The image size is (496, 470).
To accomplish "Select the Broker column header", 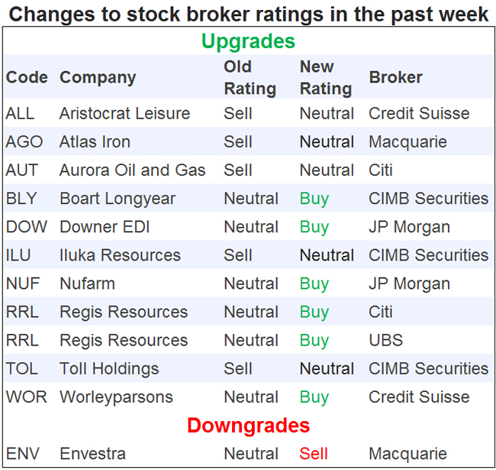I will [x=395, y=77].
